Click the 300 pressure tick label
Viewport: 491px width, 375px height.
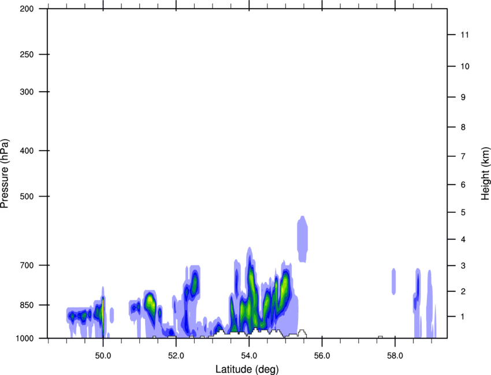(27, 92)
